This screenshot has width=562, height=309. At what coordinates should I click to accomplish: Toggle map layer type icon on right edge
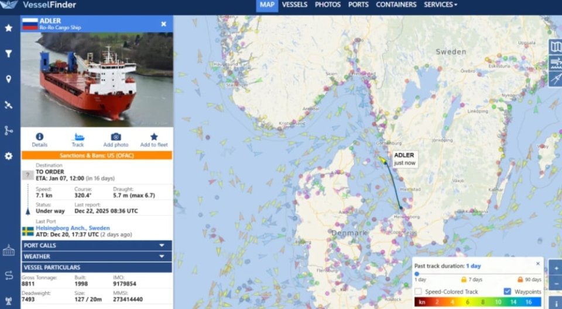(x=556, y=47)
